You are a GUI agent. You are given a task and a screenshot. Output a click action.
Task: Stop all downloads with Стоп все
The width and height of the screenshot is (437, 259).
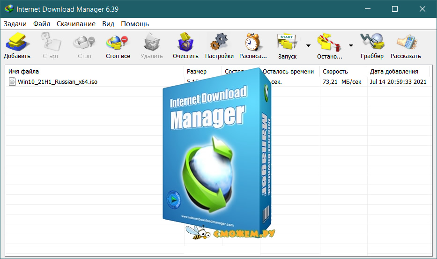pos(118,42)
